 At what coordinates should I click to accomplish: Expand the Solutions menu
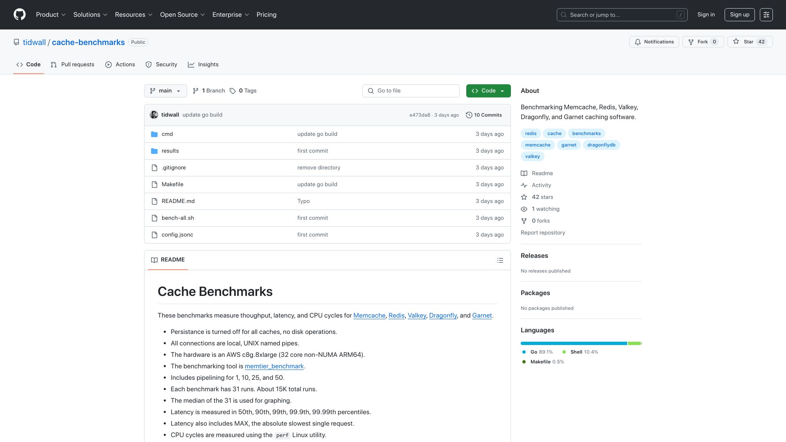(90, 15)
